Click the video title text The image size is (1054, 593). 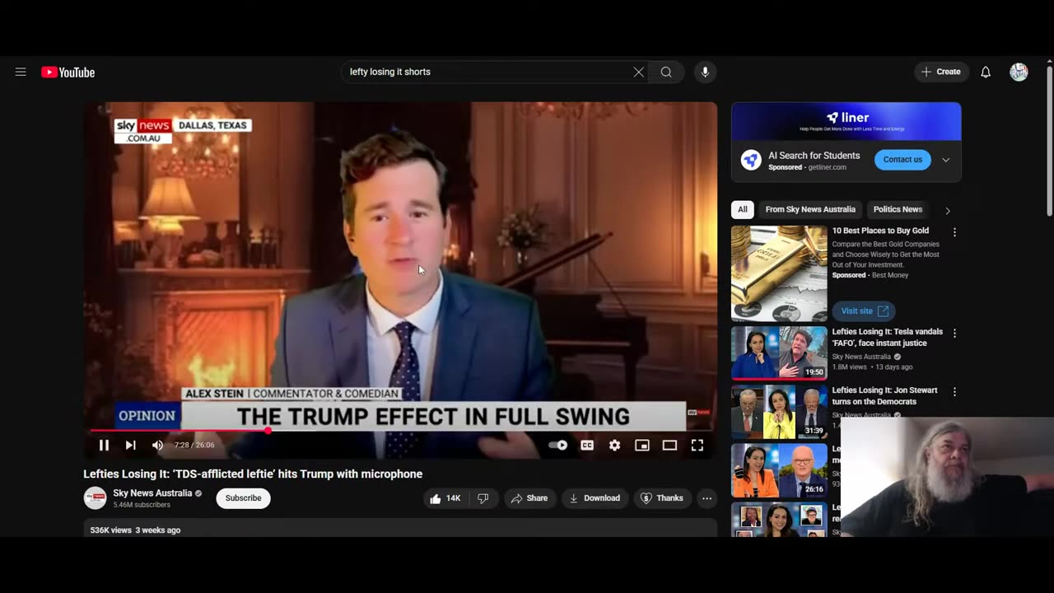(253, 474)
